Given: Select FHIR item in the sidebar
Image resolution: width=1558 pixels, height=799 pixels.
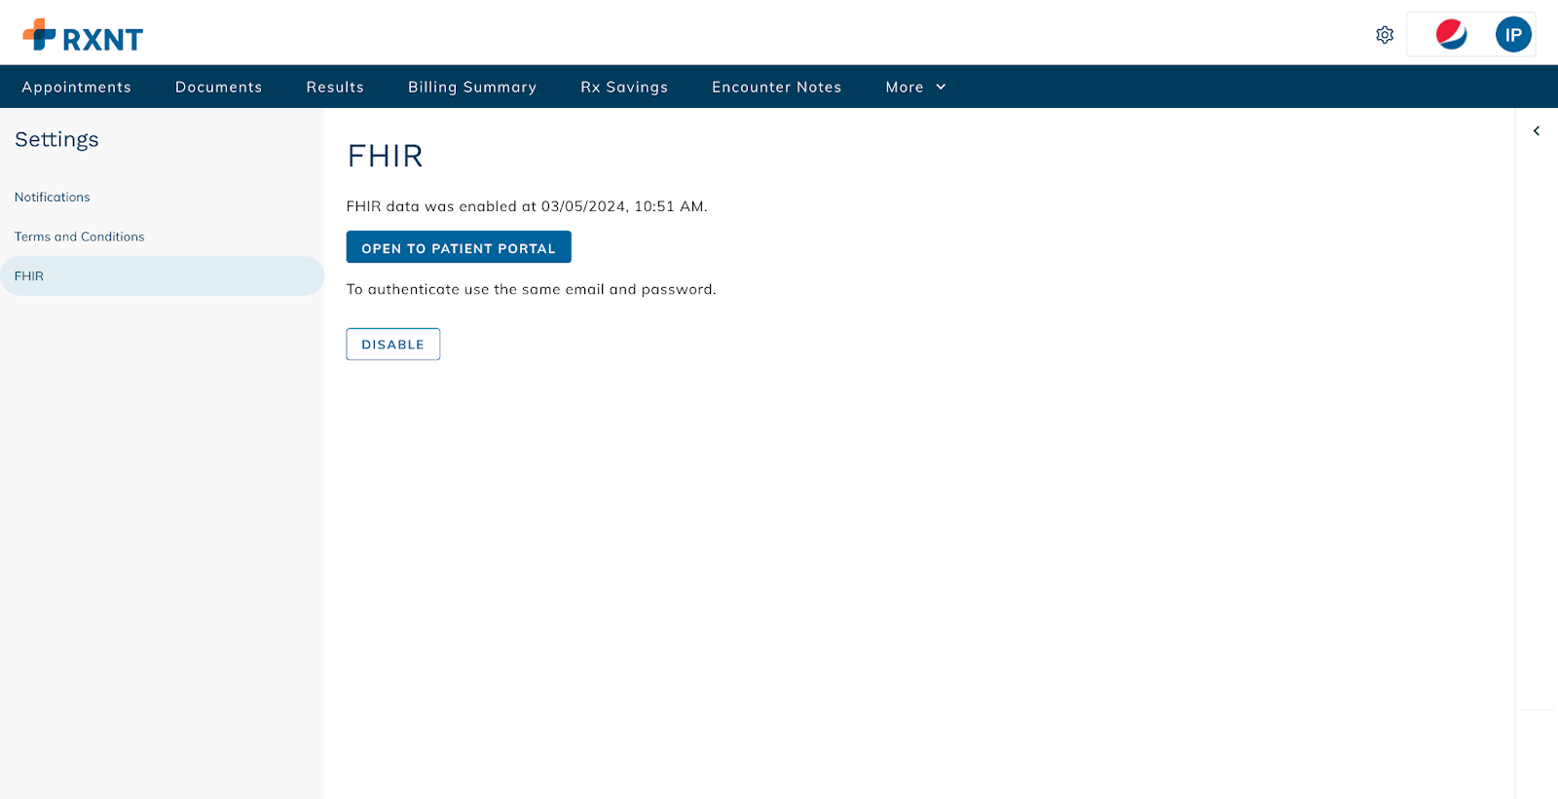Looking at the screenshot, I should [x=29, y=276].
